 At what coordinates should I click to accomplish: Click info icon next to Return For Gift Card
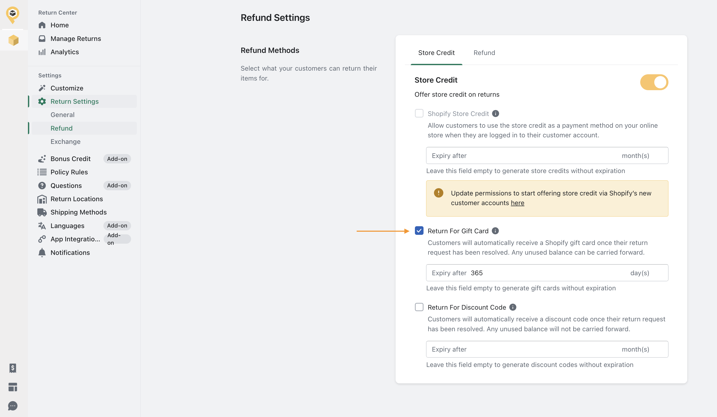click(x=495, y=231)
